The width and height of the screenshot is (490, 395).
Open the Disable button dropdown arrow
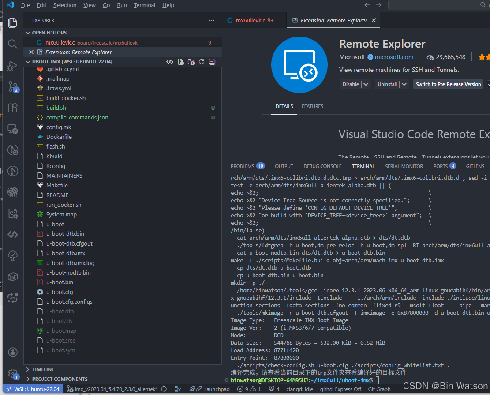tap(366, 84)
